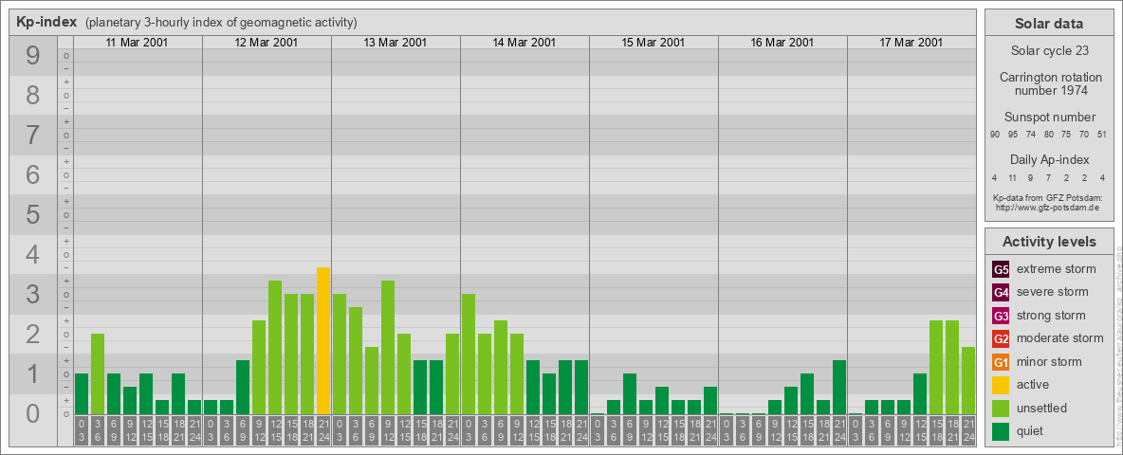Screen dimensions: 1123x455
Task: Click the 'Solar data' panel heading
Action: coord(1049,24)
